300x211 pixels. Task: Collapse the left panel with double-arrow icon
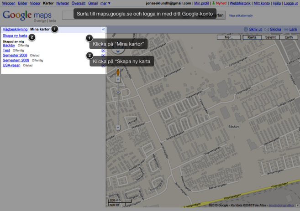pos(103,29)
